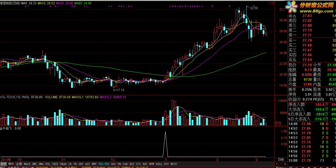
Task: Click the X10 volume scale label
Action: (278, 123)
